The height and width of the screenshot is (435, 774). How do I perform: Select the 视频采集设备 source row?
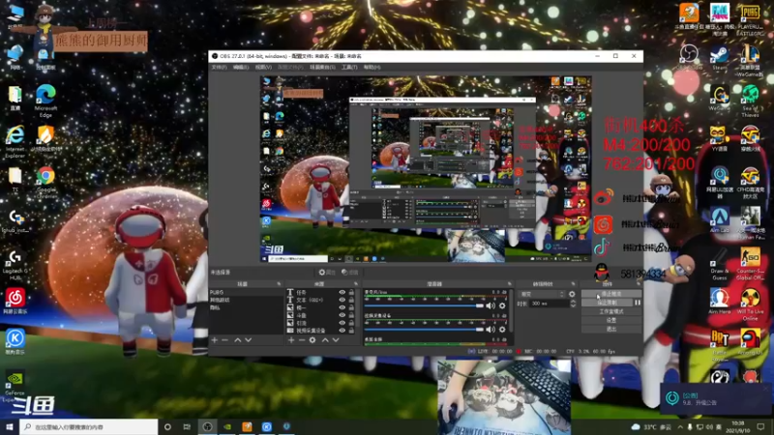(x=322, y=331)
